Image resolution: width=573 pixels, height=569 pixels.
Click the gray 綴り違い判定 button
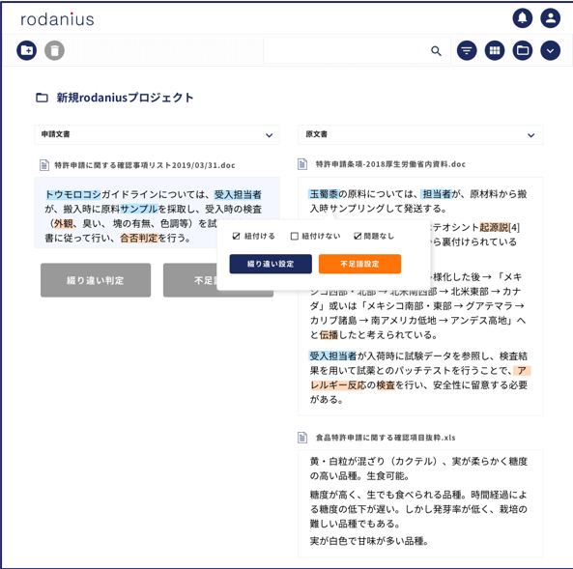[x=96, y=280]
